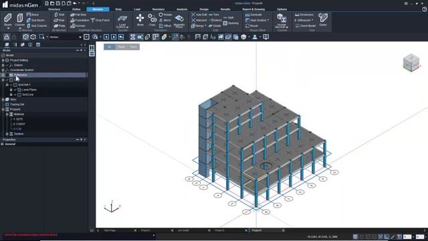Select the Plate member tool
Screen dimensions: 428x241
pos(60,25)
